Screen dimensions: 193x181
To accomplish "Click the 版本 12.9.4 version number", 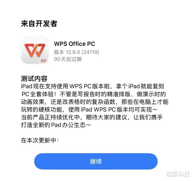I will (x=67, y=52).
